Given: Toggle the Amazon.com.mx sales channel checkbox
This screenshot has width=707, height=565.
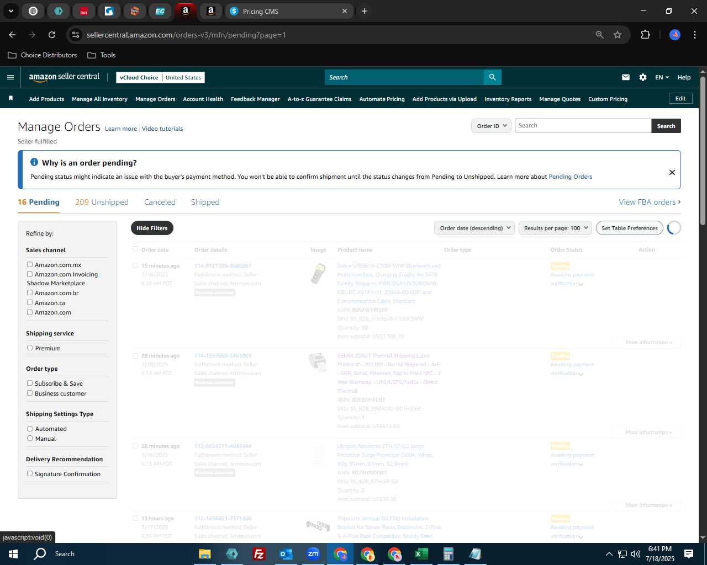Looking at the screenshot, I should pyautogui.click(x=30, y=264).
